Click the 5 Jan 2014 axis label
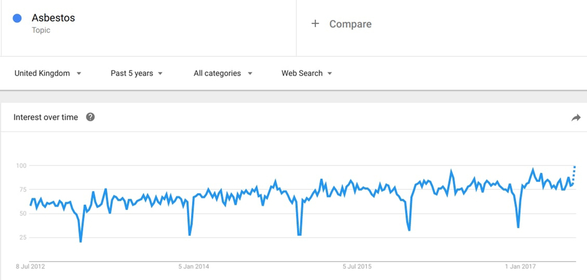The image size is (587, 280). pos(194,266)
